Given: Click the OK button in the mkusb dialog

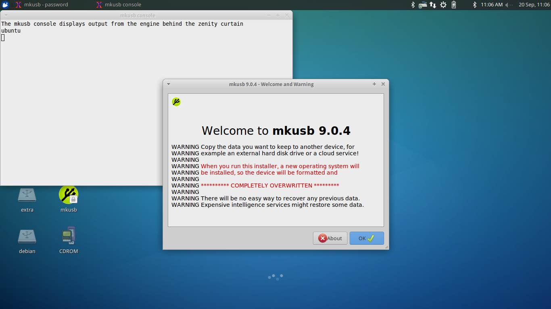Looking at the screenshot, I should click(367, 238).
